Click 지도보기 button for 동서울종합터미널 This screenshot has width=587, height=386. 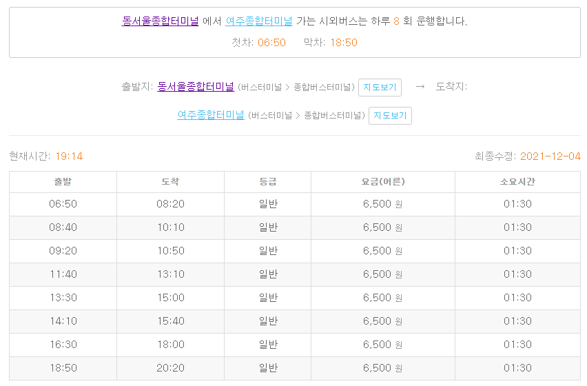coord(380,88)
